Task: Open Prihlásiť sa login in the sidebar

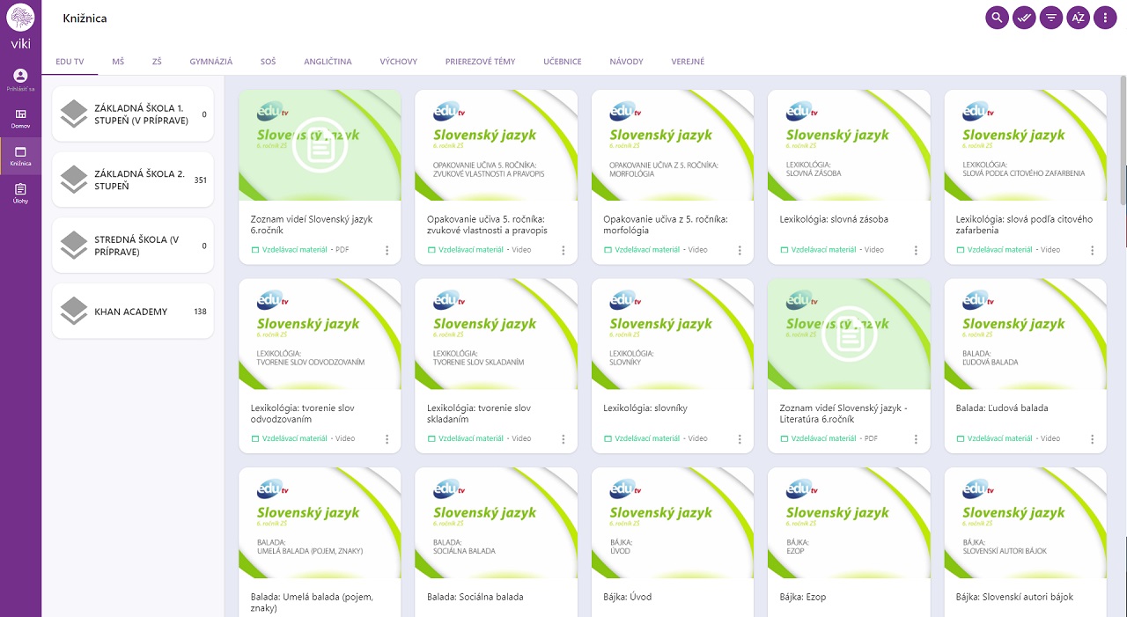Action: tap(20, 80)
